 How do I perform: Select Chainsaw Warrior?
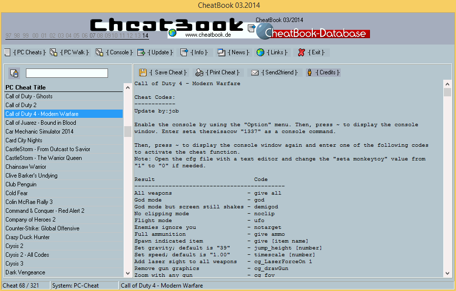click(64, 167)
